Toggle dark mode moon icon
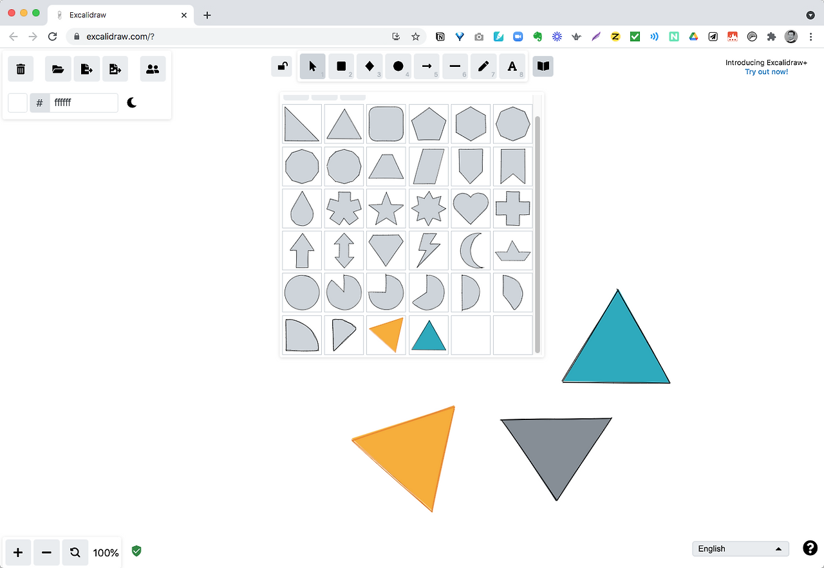The width and height of the screenshot is (824, 568). click(132, 102)
